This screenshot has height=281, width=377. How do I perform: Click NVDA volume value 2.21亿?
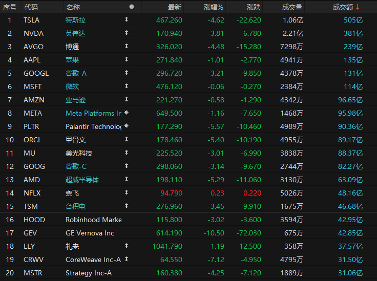click(x=293, y=33)
